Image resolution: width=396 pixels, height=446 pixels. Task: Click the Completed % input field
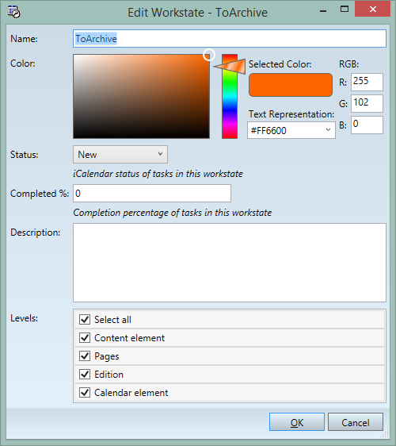152,194
